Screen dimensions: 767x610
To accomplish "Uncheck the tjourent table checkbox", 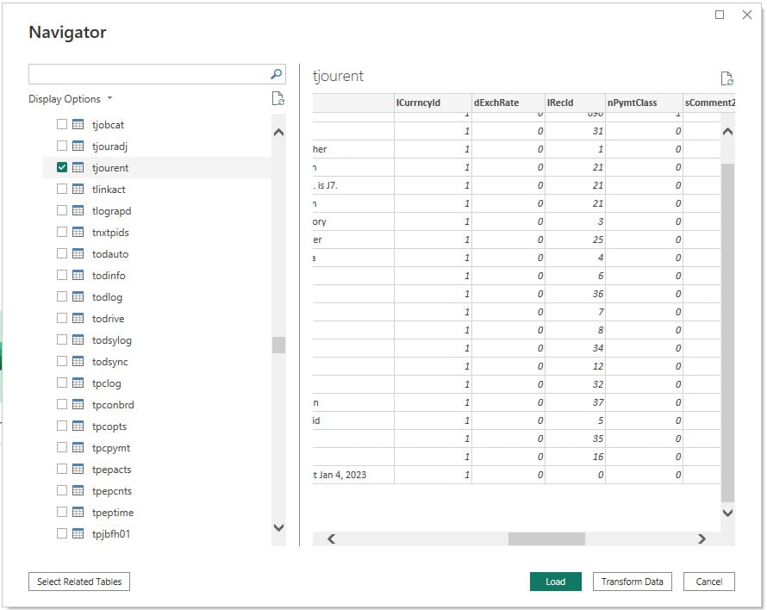I will pyautogui.click(x=62, y=168).
